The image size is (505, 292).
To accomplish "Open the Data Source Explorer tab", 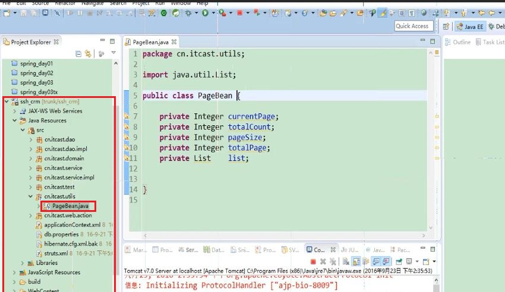I will [213, 249].
